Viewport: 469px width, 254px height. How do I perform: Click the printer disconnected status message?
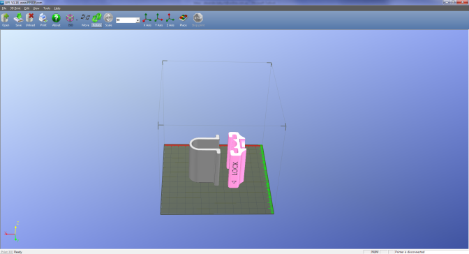[x=410, y=252]
